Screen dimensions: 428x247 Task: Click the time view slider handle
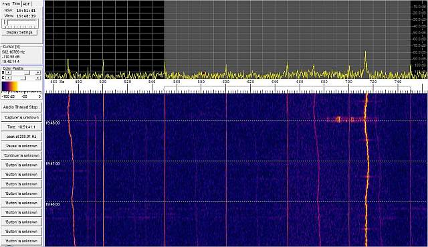pos(5,23)
